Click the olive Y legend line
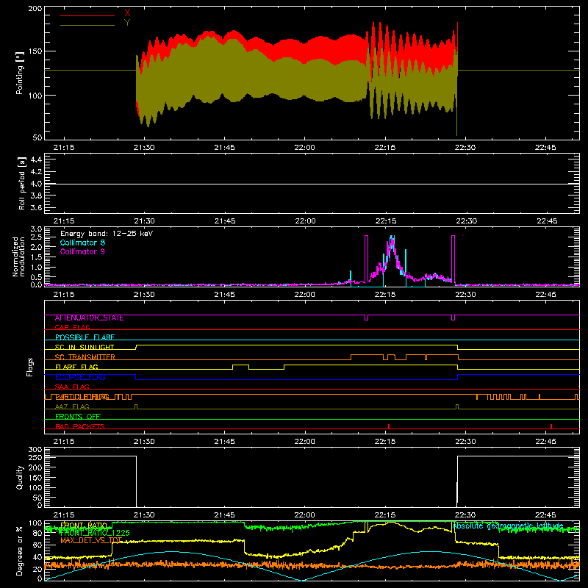This screenshot has width=588, height=588. pos(87,26)
